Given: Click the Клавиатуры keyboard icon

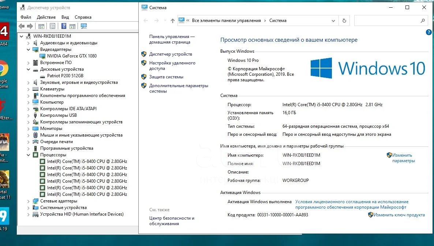Looking at the screenshot, I should [x=35, y=89].
